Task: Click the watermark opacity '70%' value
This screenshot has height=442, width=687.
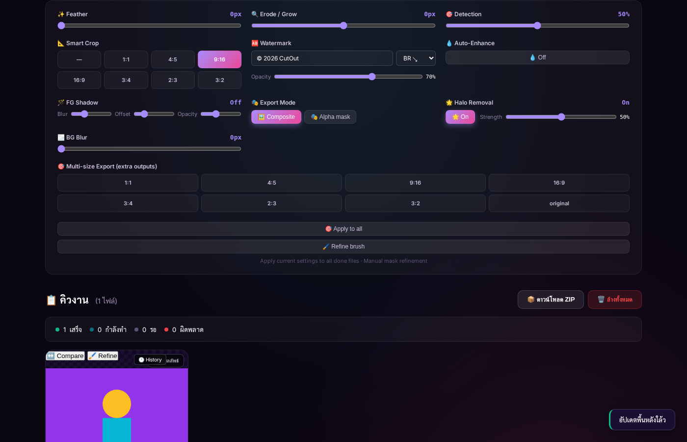Action: [430, 77]
